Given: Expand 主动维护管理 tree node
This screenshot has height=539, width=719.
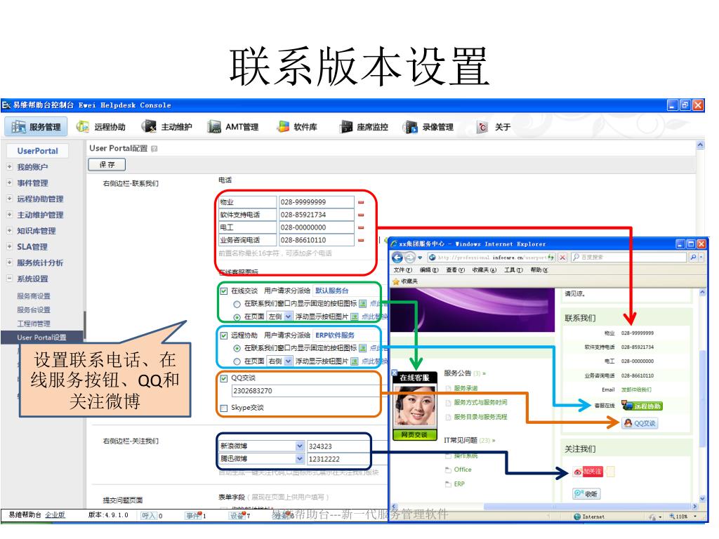Looking at the screenshot, I should coord(9,215).
